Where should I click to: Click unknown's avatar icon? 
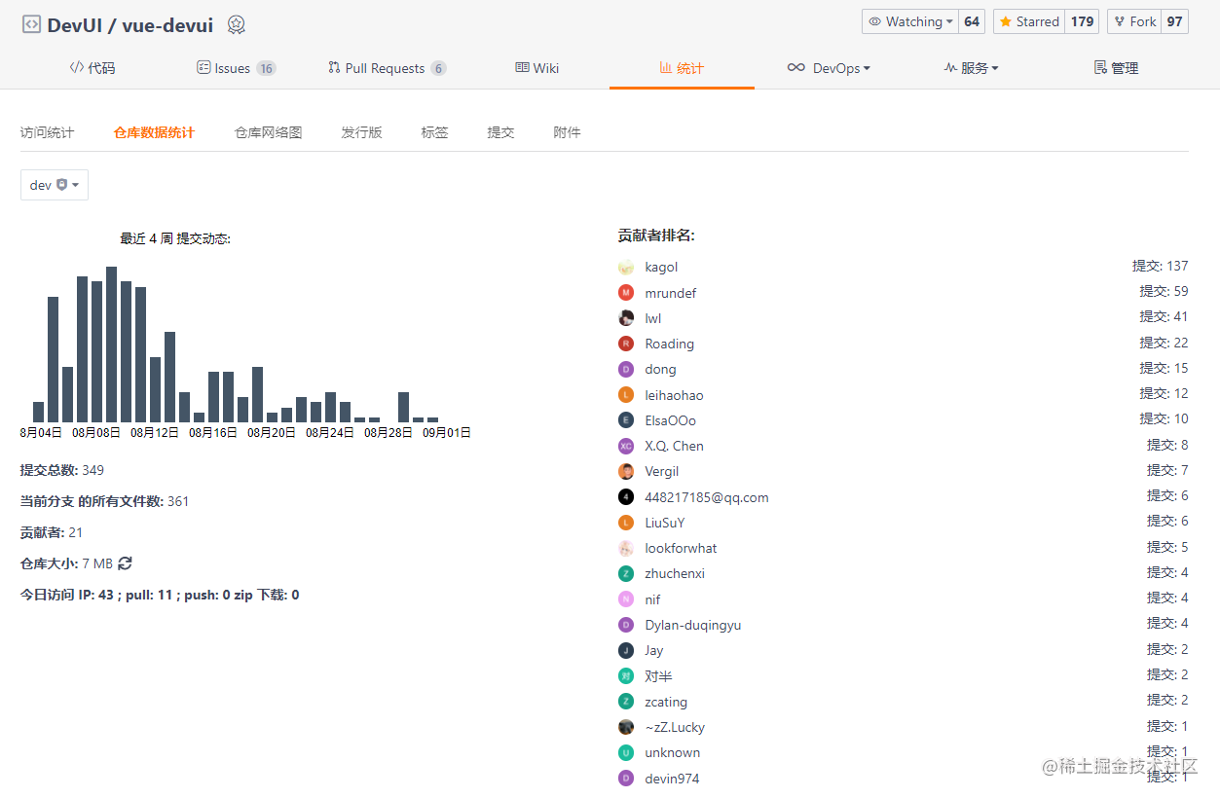pos(626,752)
